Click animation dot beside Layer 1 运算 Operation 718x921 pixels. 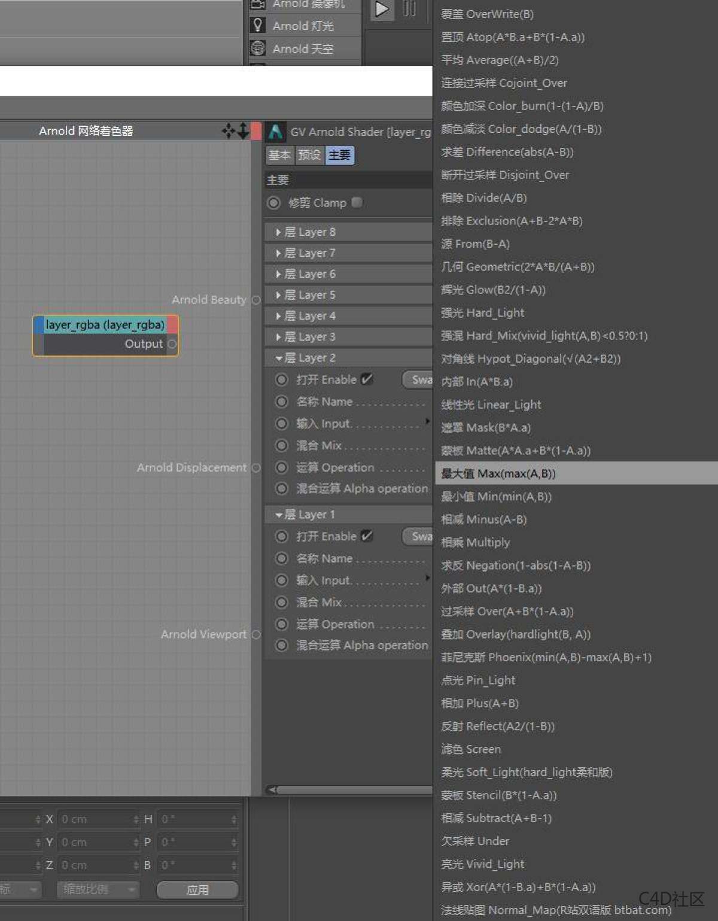[281, 624]
